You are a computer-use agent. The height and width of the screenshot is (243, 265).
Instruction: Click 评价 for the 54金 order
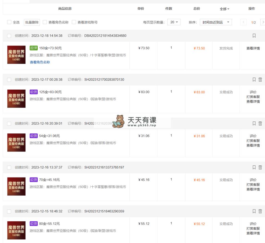point(253,136)
